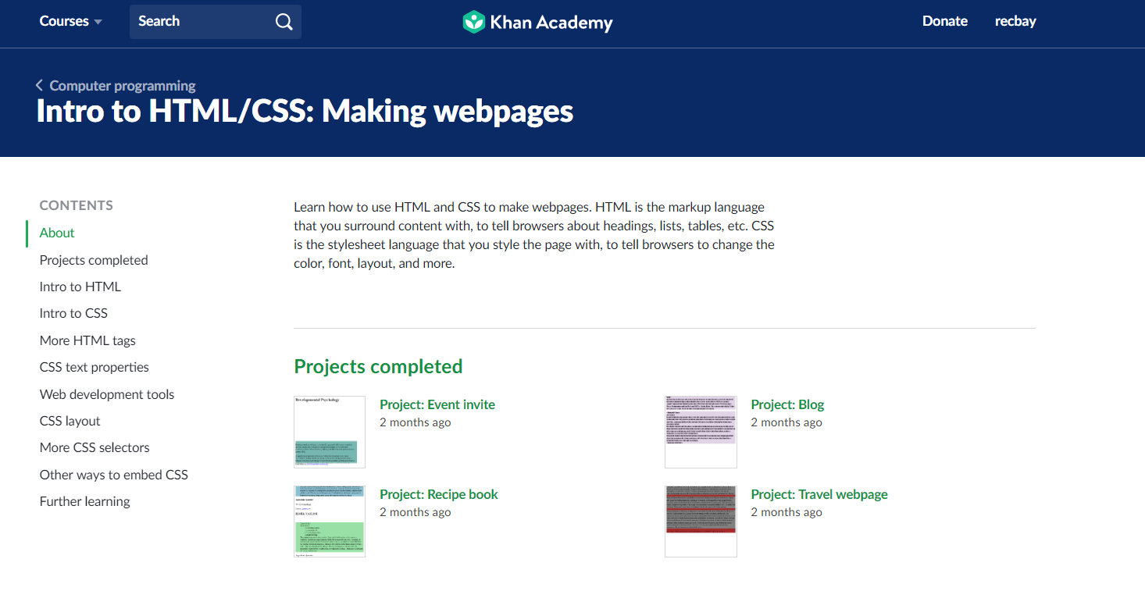Go to Further learning section
Viewport: 1145px width, 609px height.
[85, 501]
